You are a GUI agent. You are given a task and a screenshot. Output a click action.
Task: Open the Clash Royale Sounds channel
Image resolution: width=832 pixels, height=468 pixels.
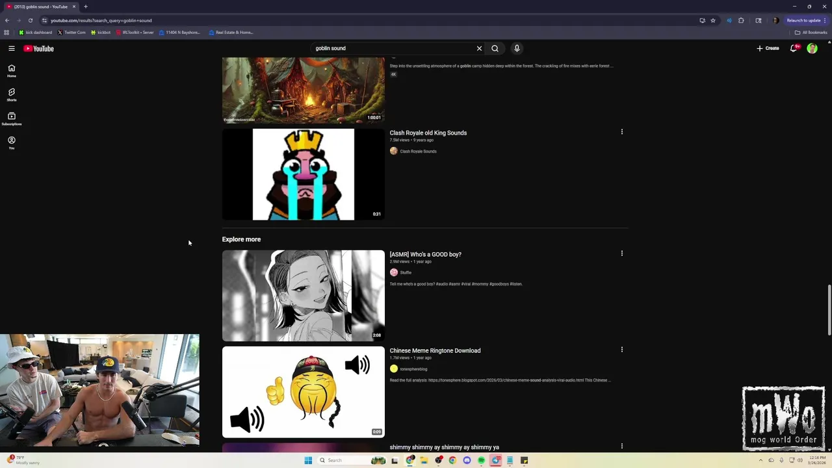pyautogui.click(x=418, y=151)
